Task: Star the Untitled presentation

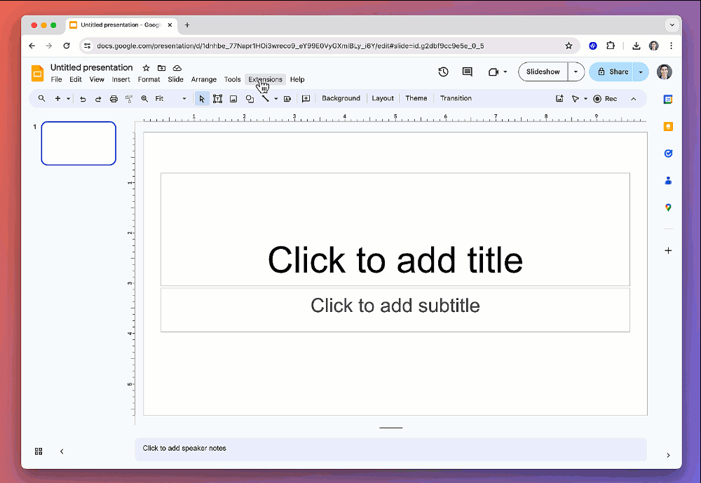Action: [146, 68]
